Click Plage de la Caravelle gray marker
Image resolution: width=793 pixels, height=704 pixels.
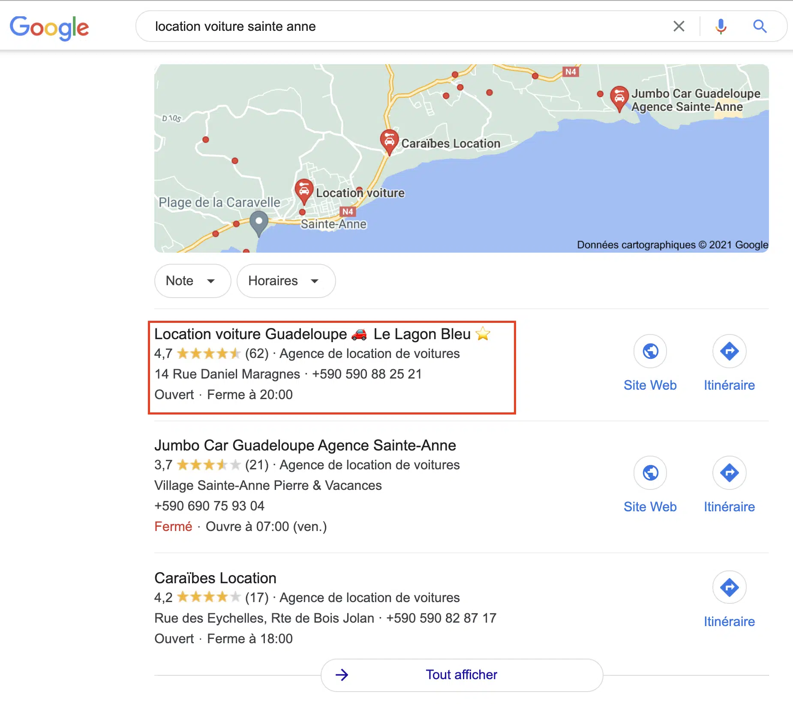pyautogui.click(x=259, y=223)
